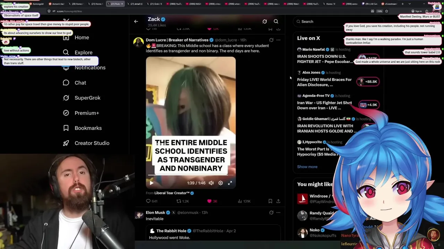Viewport: 444px width, 249px height.
Task: Open Alex Jones Friday LIVE broadcast
Action: (x=324, y=82)
